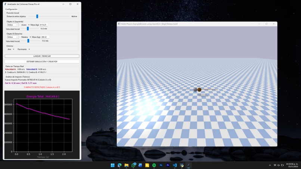Click Objeto A mass field 4110.25

click(x=44, y=25)
